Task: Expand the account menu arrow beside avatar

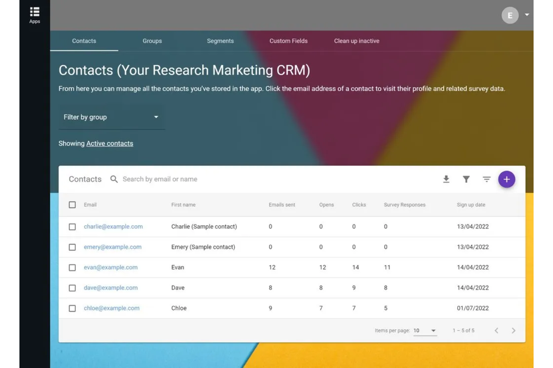Action: [527, 15]
